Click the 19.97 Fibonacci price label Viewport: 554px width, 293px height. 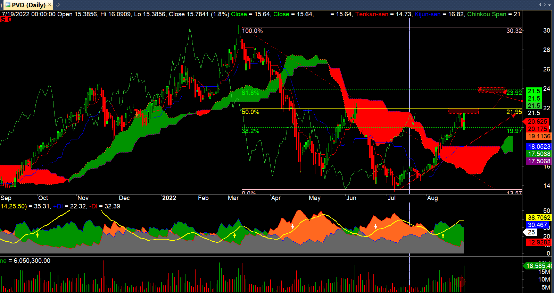coord(514,131)
